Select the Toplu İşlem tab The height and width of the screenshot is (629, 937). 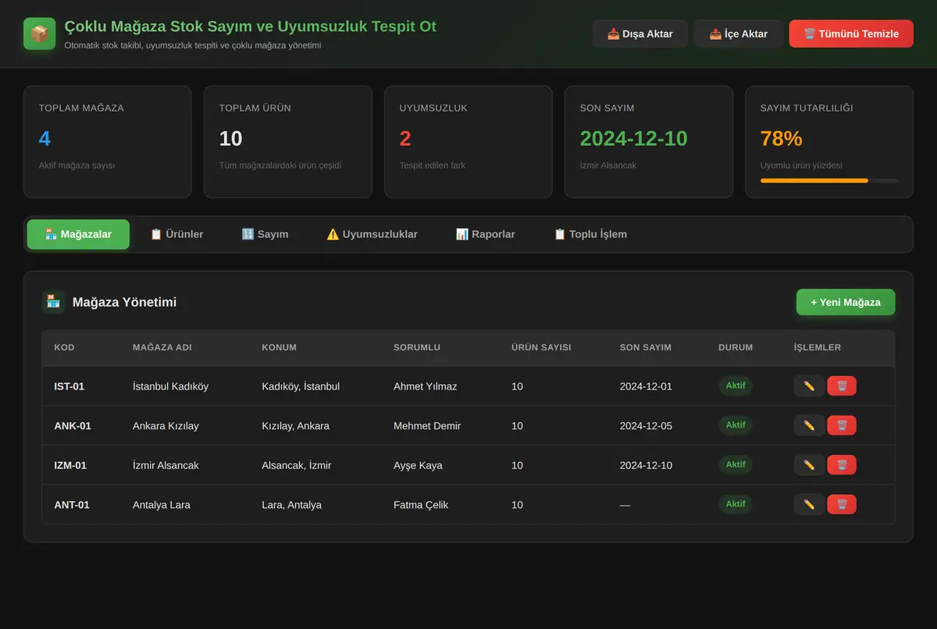[590, 234]
